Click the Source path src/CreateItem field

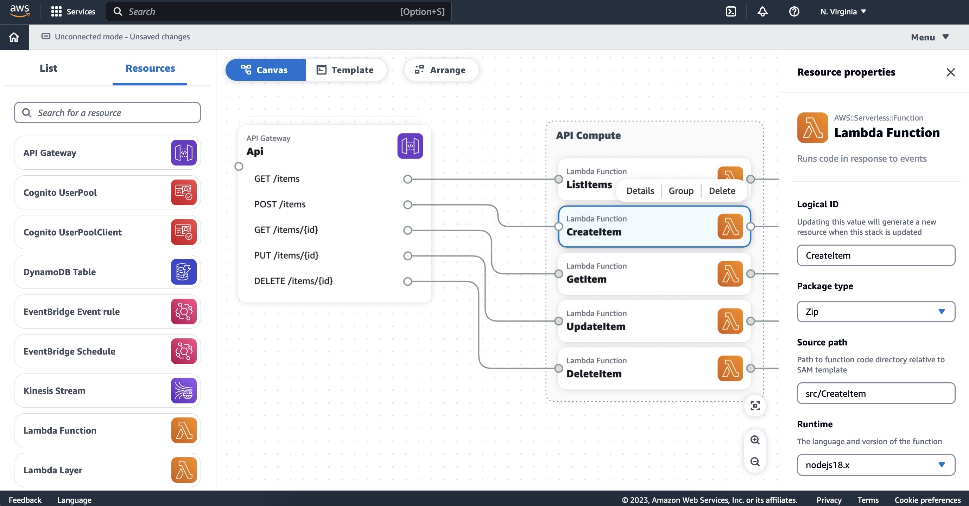pyautogui.click(x=876, y=393)
